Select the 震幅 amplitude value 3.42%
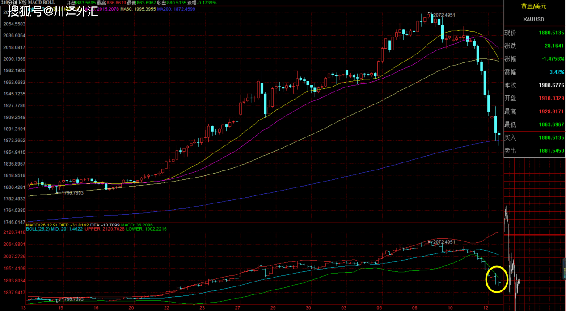This screenshot has width=566, height=311. [x=557, y=72]
